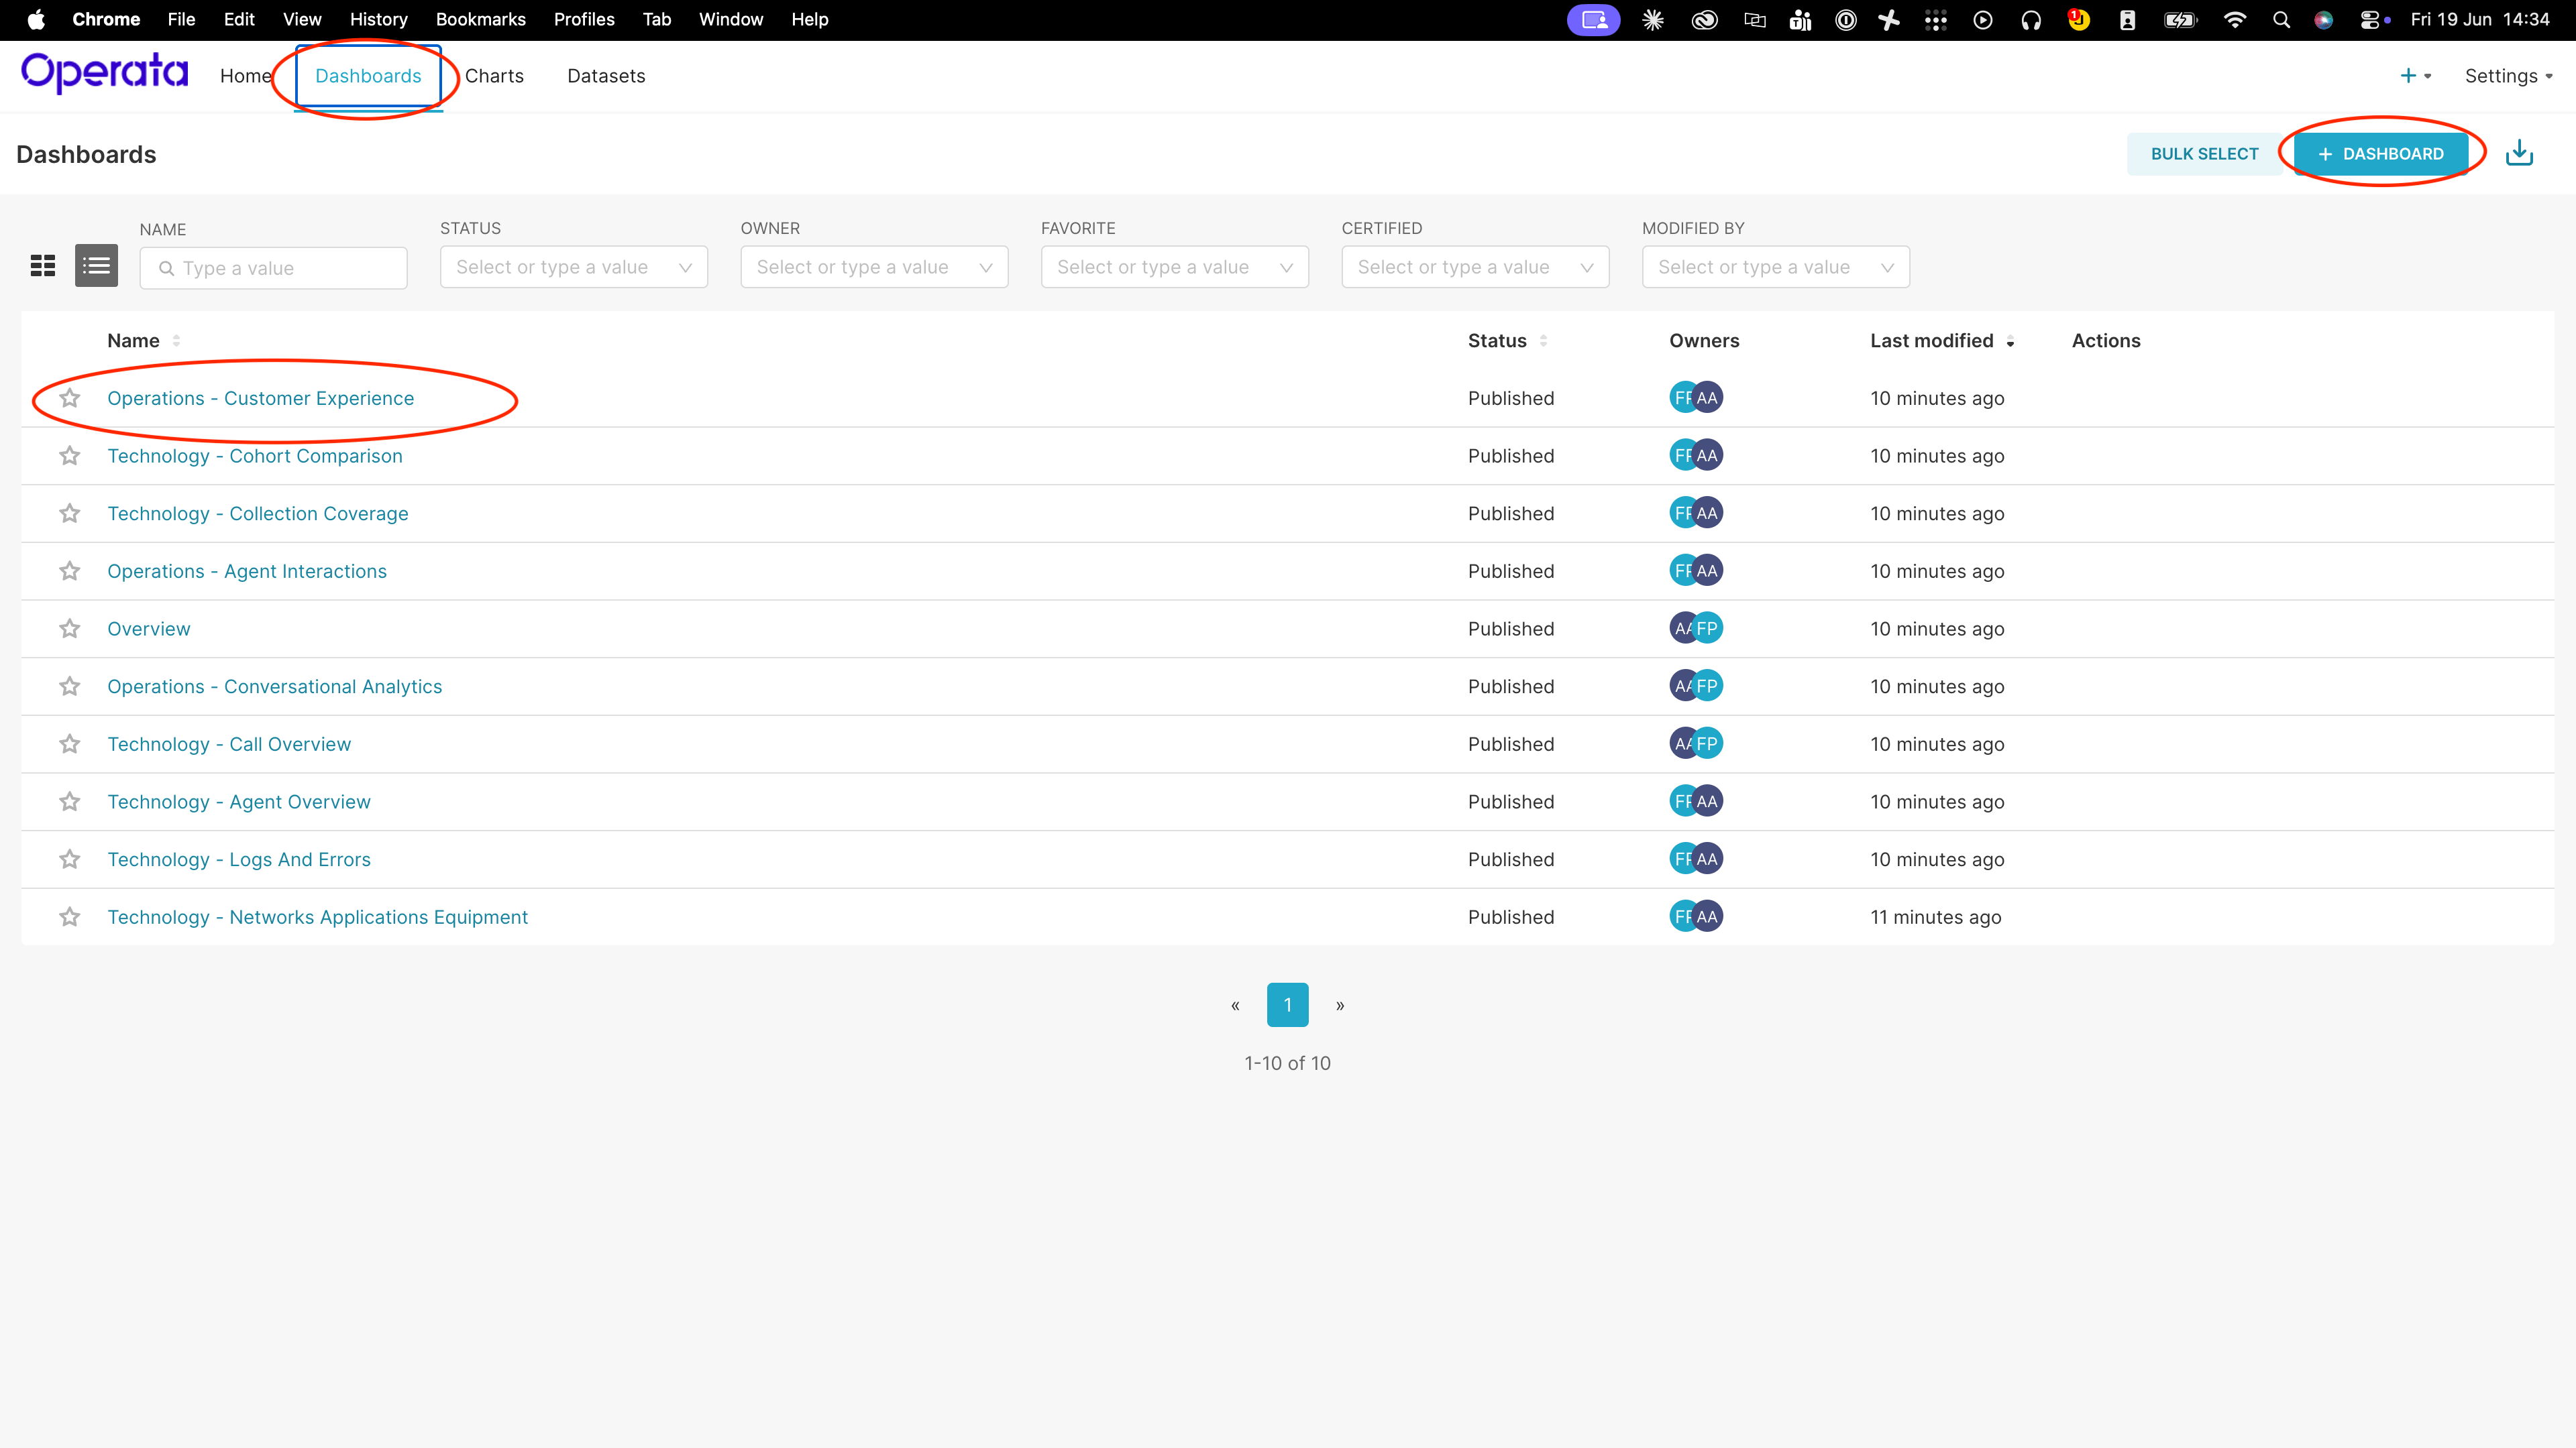Screen dimensions: 2576x1448
Task: Favorite the Overview dashboard star
Action: (x=69, y=629)
